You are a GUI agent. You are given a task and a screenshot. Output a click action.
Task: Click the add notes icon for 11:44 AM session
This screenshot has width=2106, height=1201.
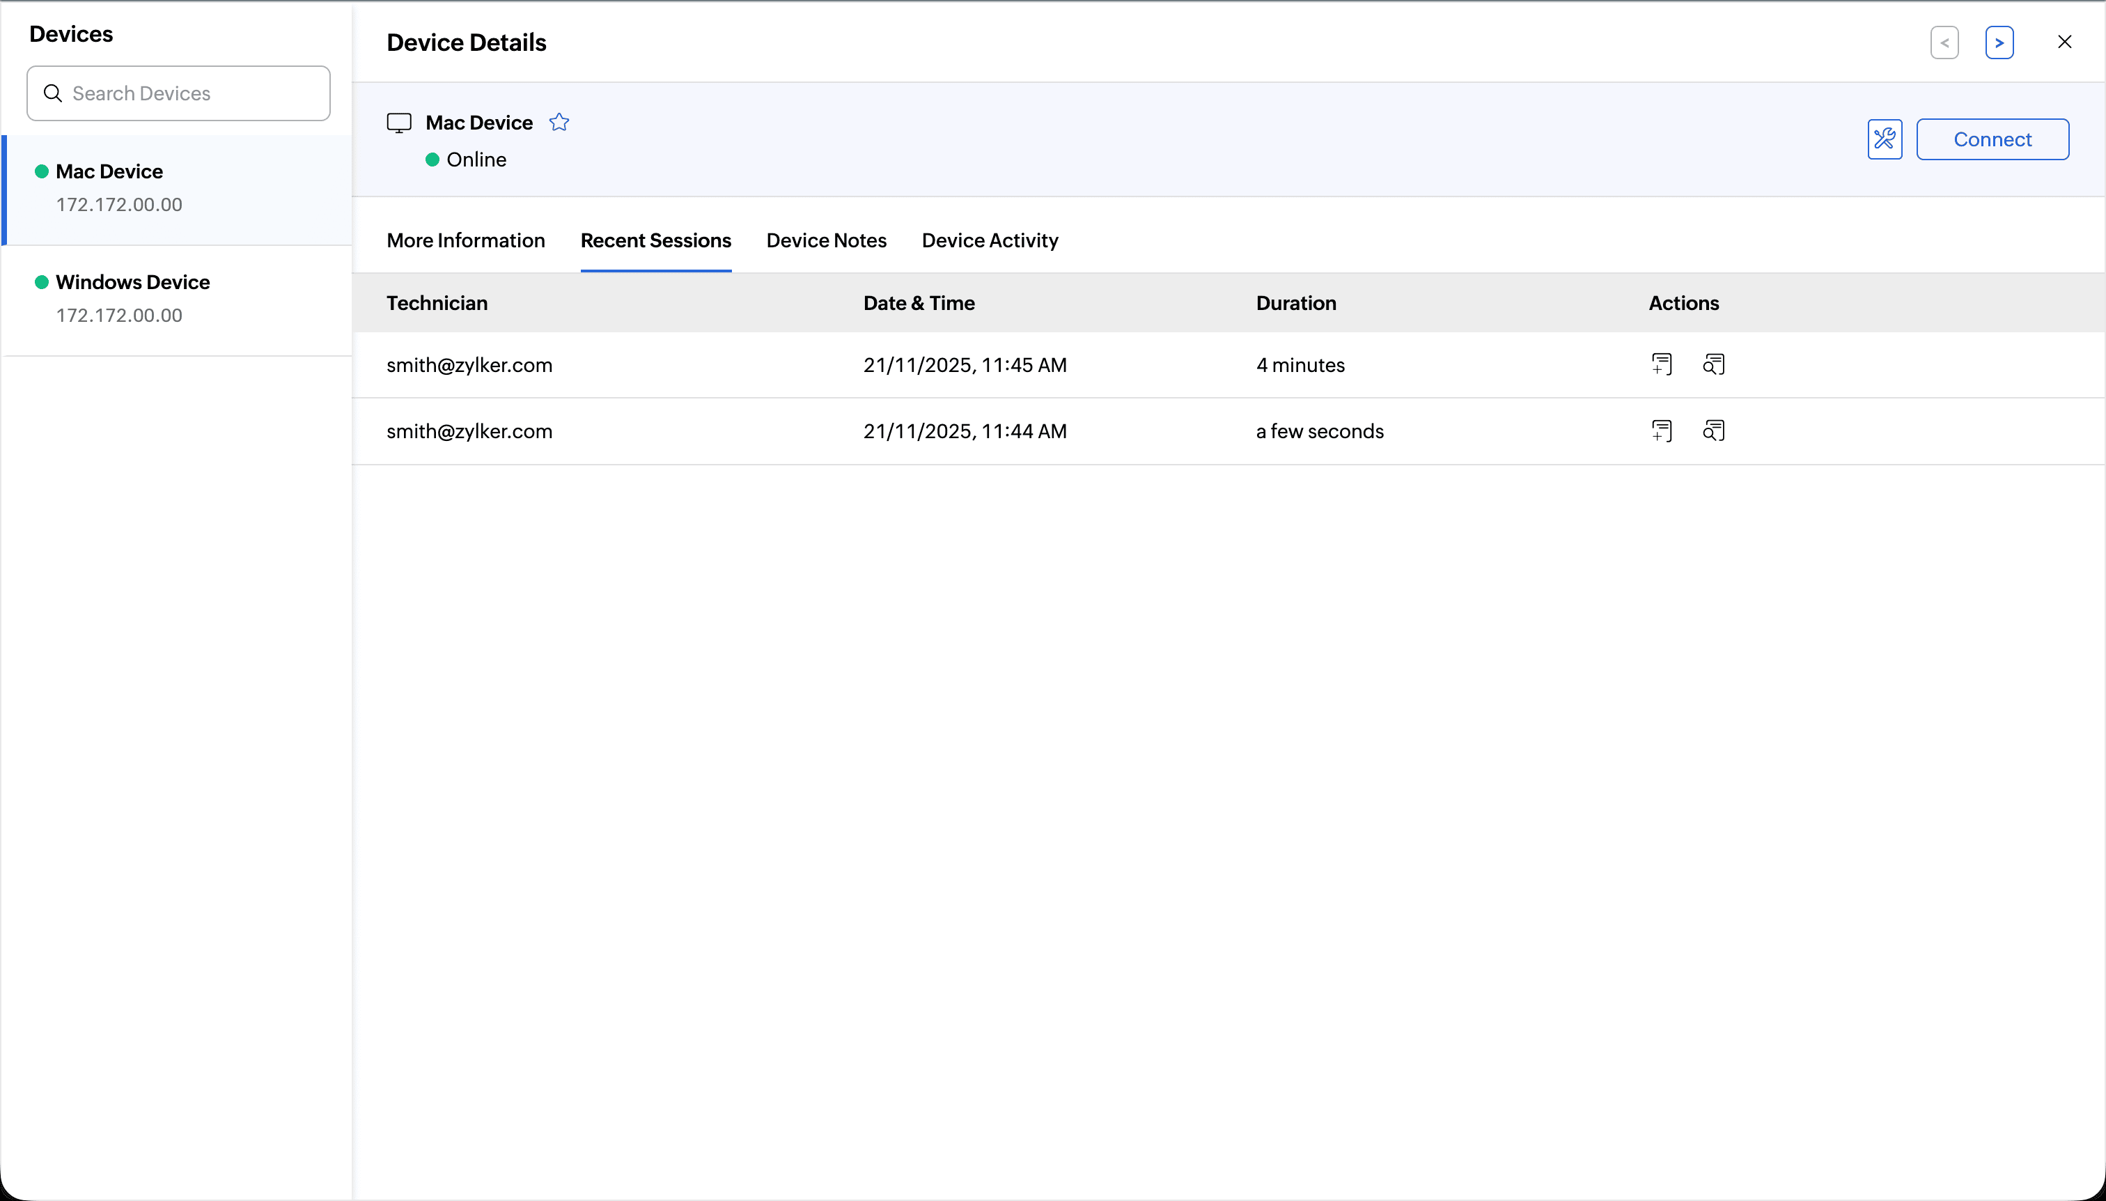(x=1662, y=431)
